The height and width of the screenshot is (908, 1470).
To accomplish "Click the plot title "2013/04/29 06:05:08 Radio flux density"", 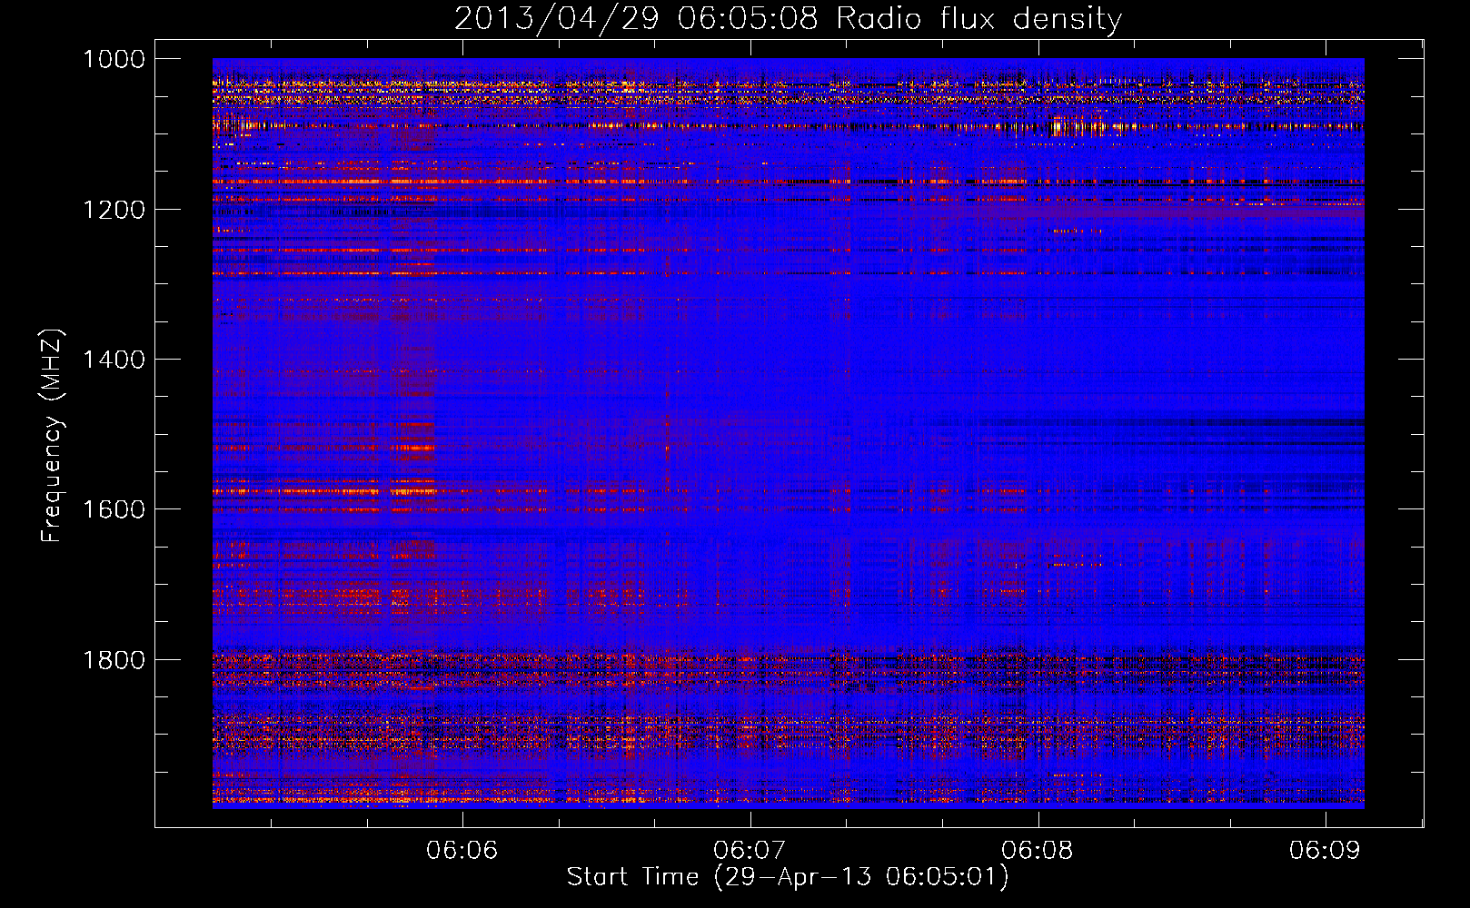I will point(788,19).
